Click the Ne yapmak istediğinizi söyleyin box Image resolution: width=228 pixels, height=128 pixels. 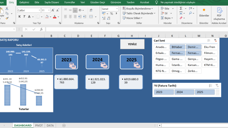(178, 3)
